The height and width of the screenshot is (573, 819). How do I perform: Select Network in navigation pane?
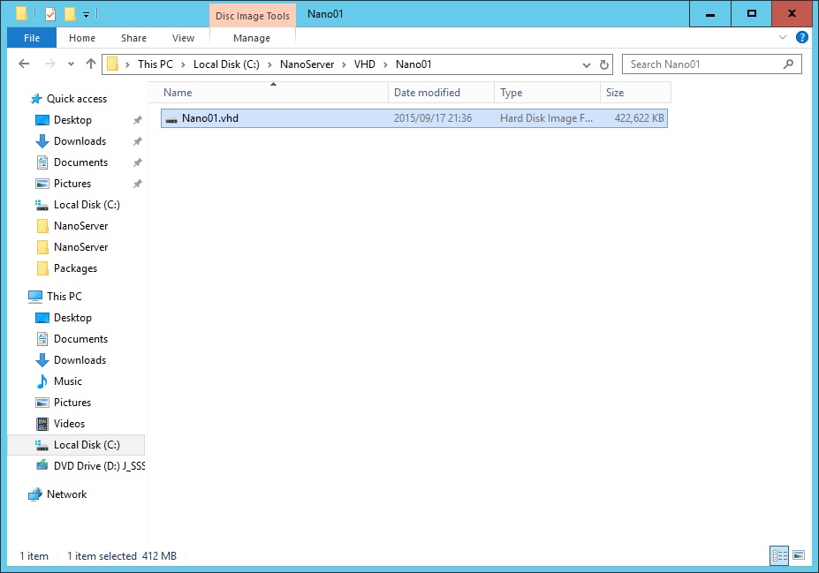pos(66,494)
